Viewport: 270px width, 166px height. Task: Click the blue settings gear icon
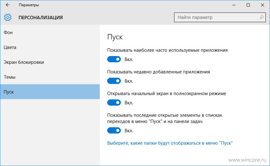(x=8, y=17)
